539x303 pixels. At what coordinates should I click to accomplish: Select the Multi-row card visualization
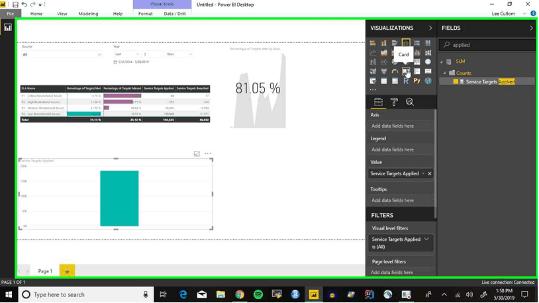[x=417, y=71]
